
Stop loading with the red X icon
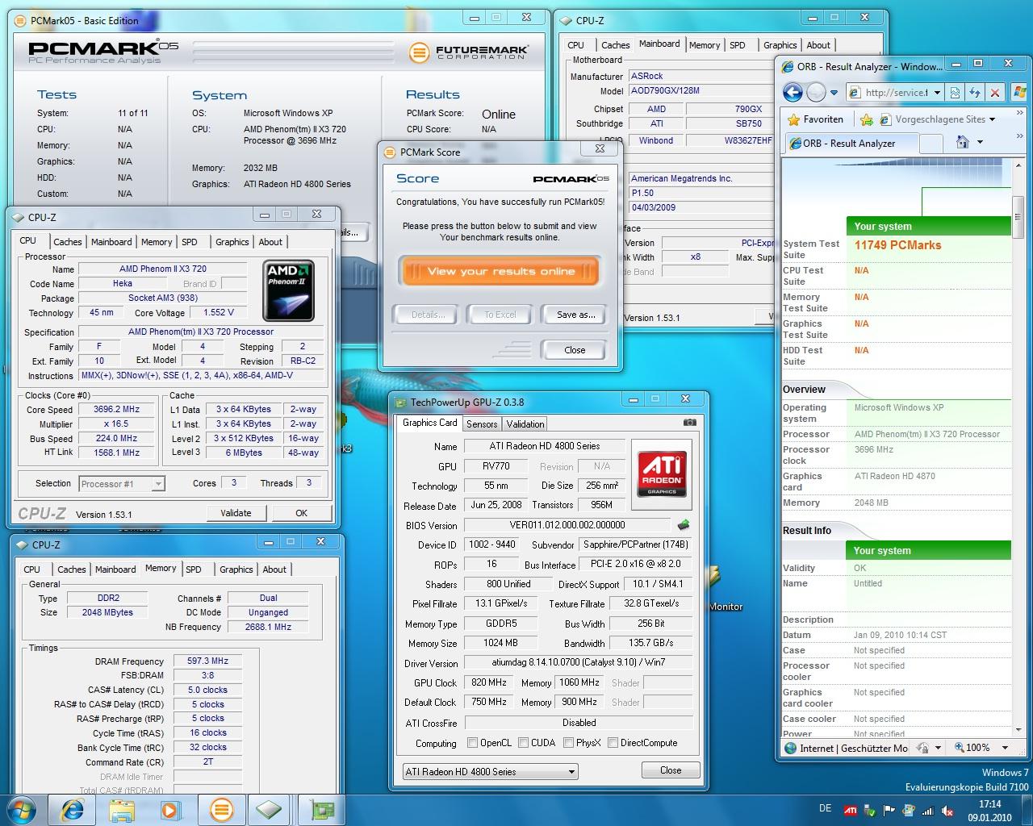995,93
